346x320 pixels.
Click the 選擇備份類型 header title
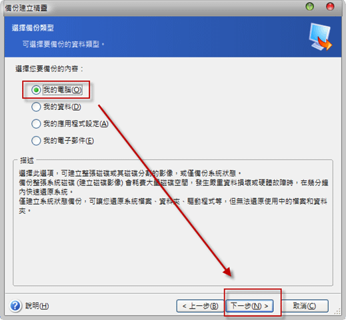pos(33,28)
